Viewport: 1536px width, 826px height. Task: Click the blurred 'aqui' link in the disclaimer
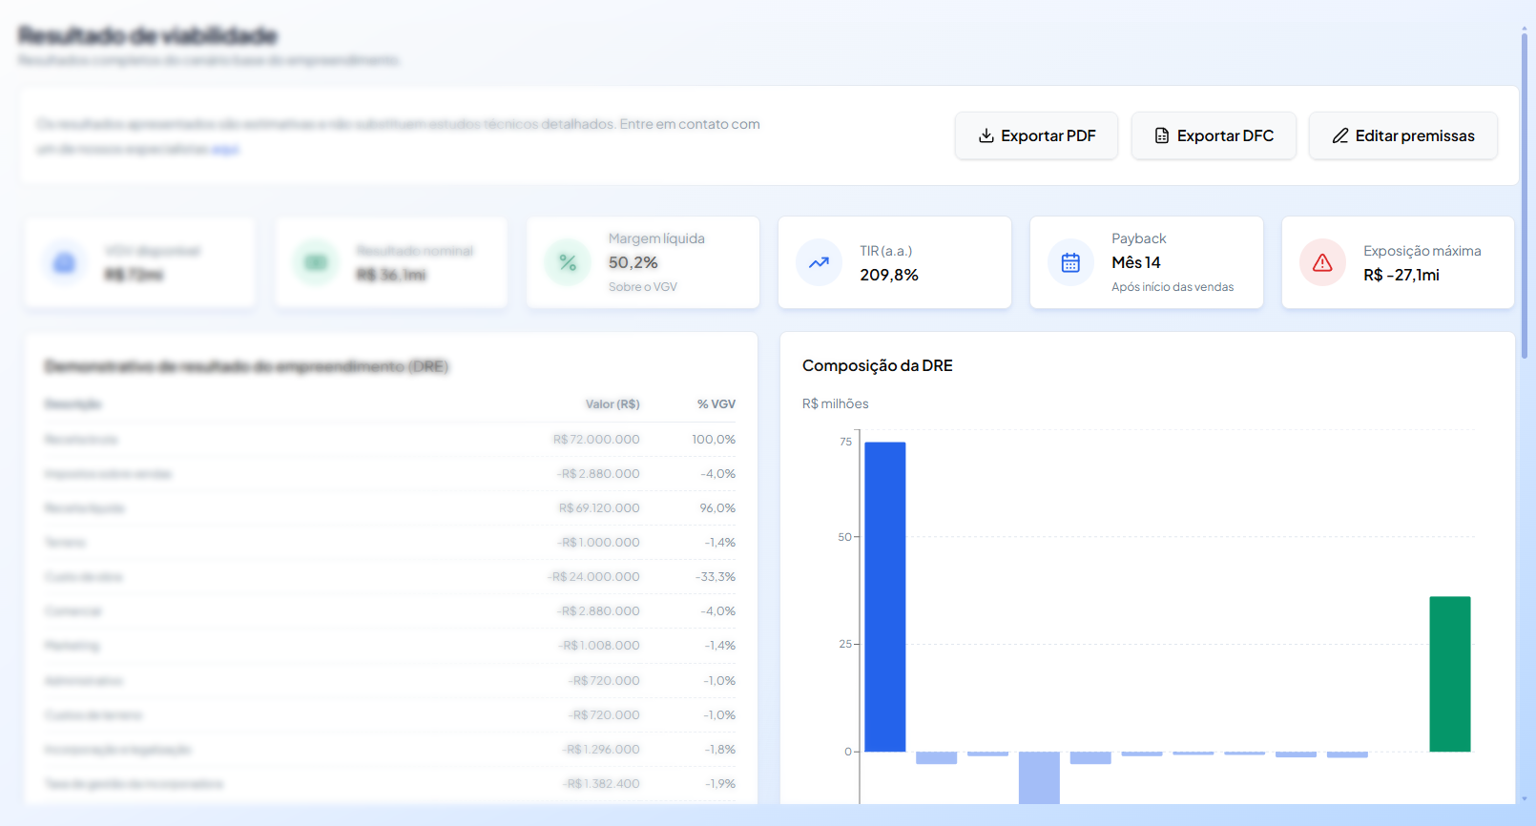[225, 149]
